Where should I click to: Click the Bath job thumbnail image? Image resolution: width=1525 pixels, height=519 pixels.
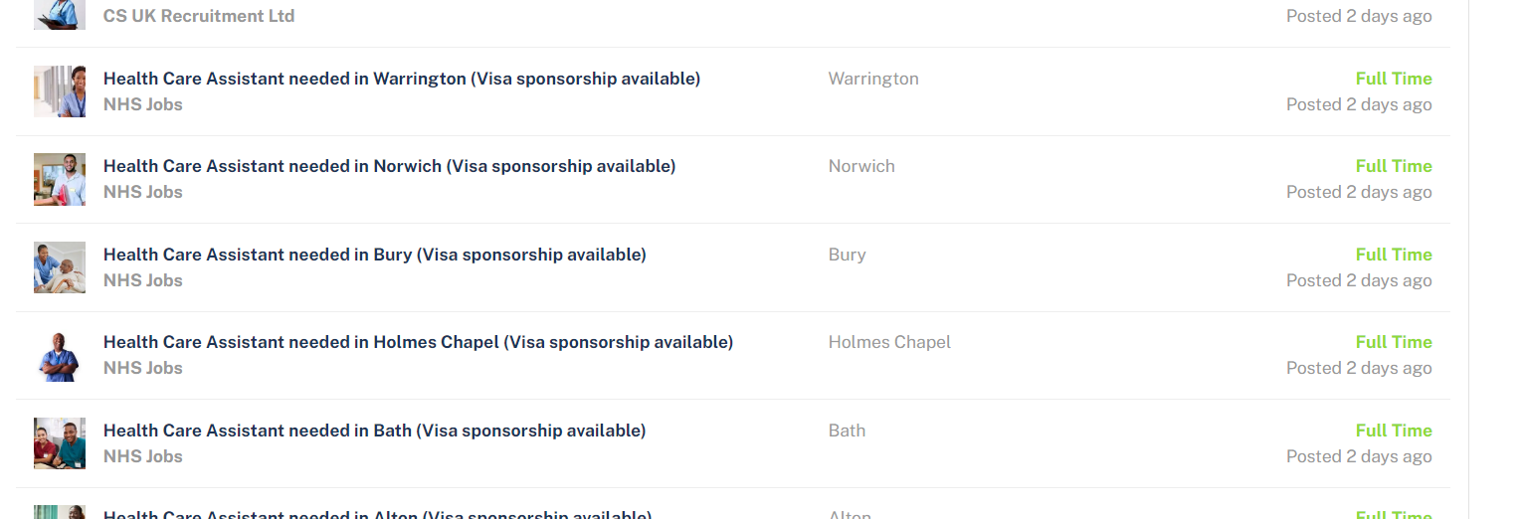click(x=60, y=443)
